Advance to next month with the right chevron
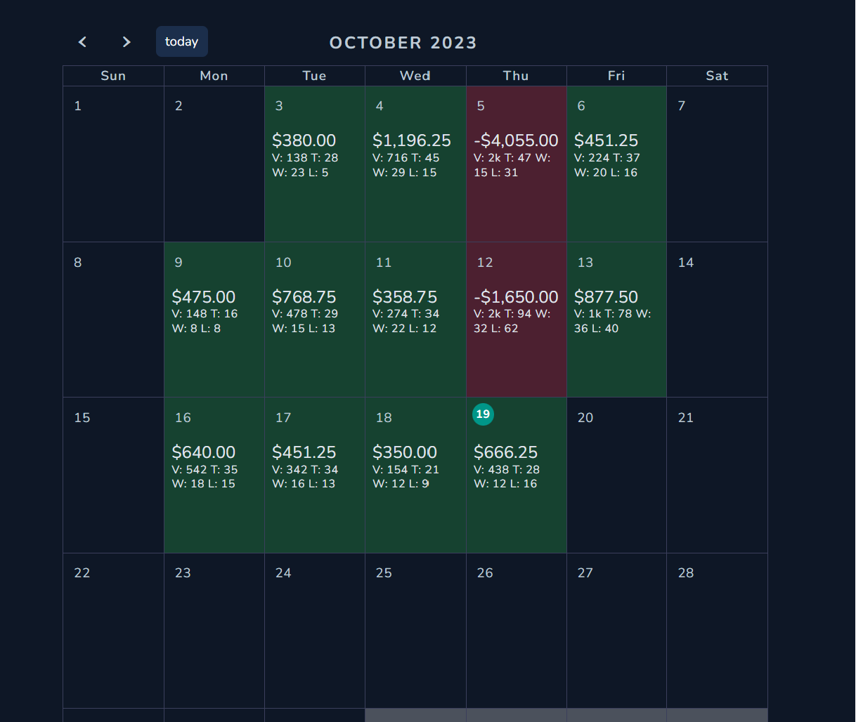Screen dimensions: 856x722 click(127, 42)
